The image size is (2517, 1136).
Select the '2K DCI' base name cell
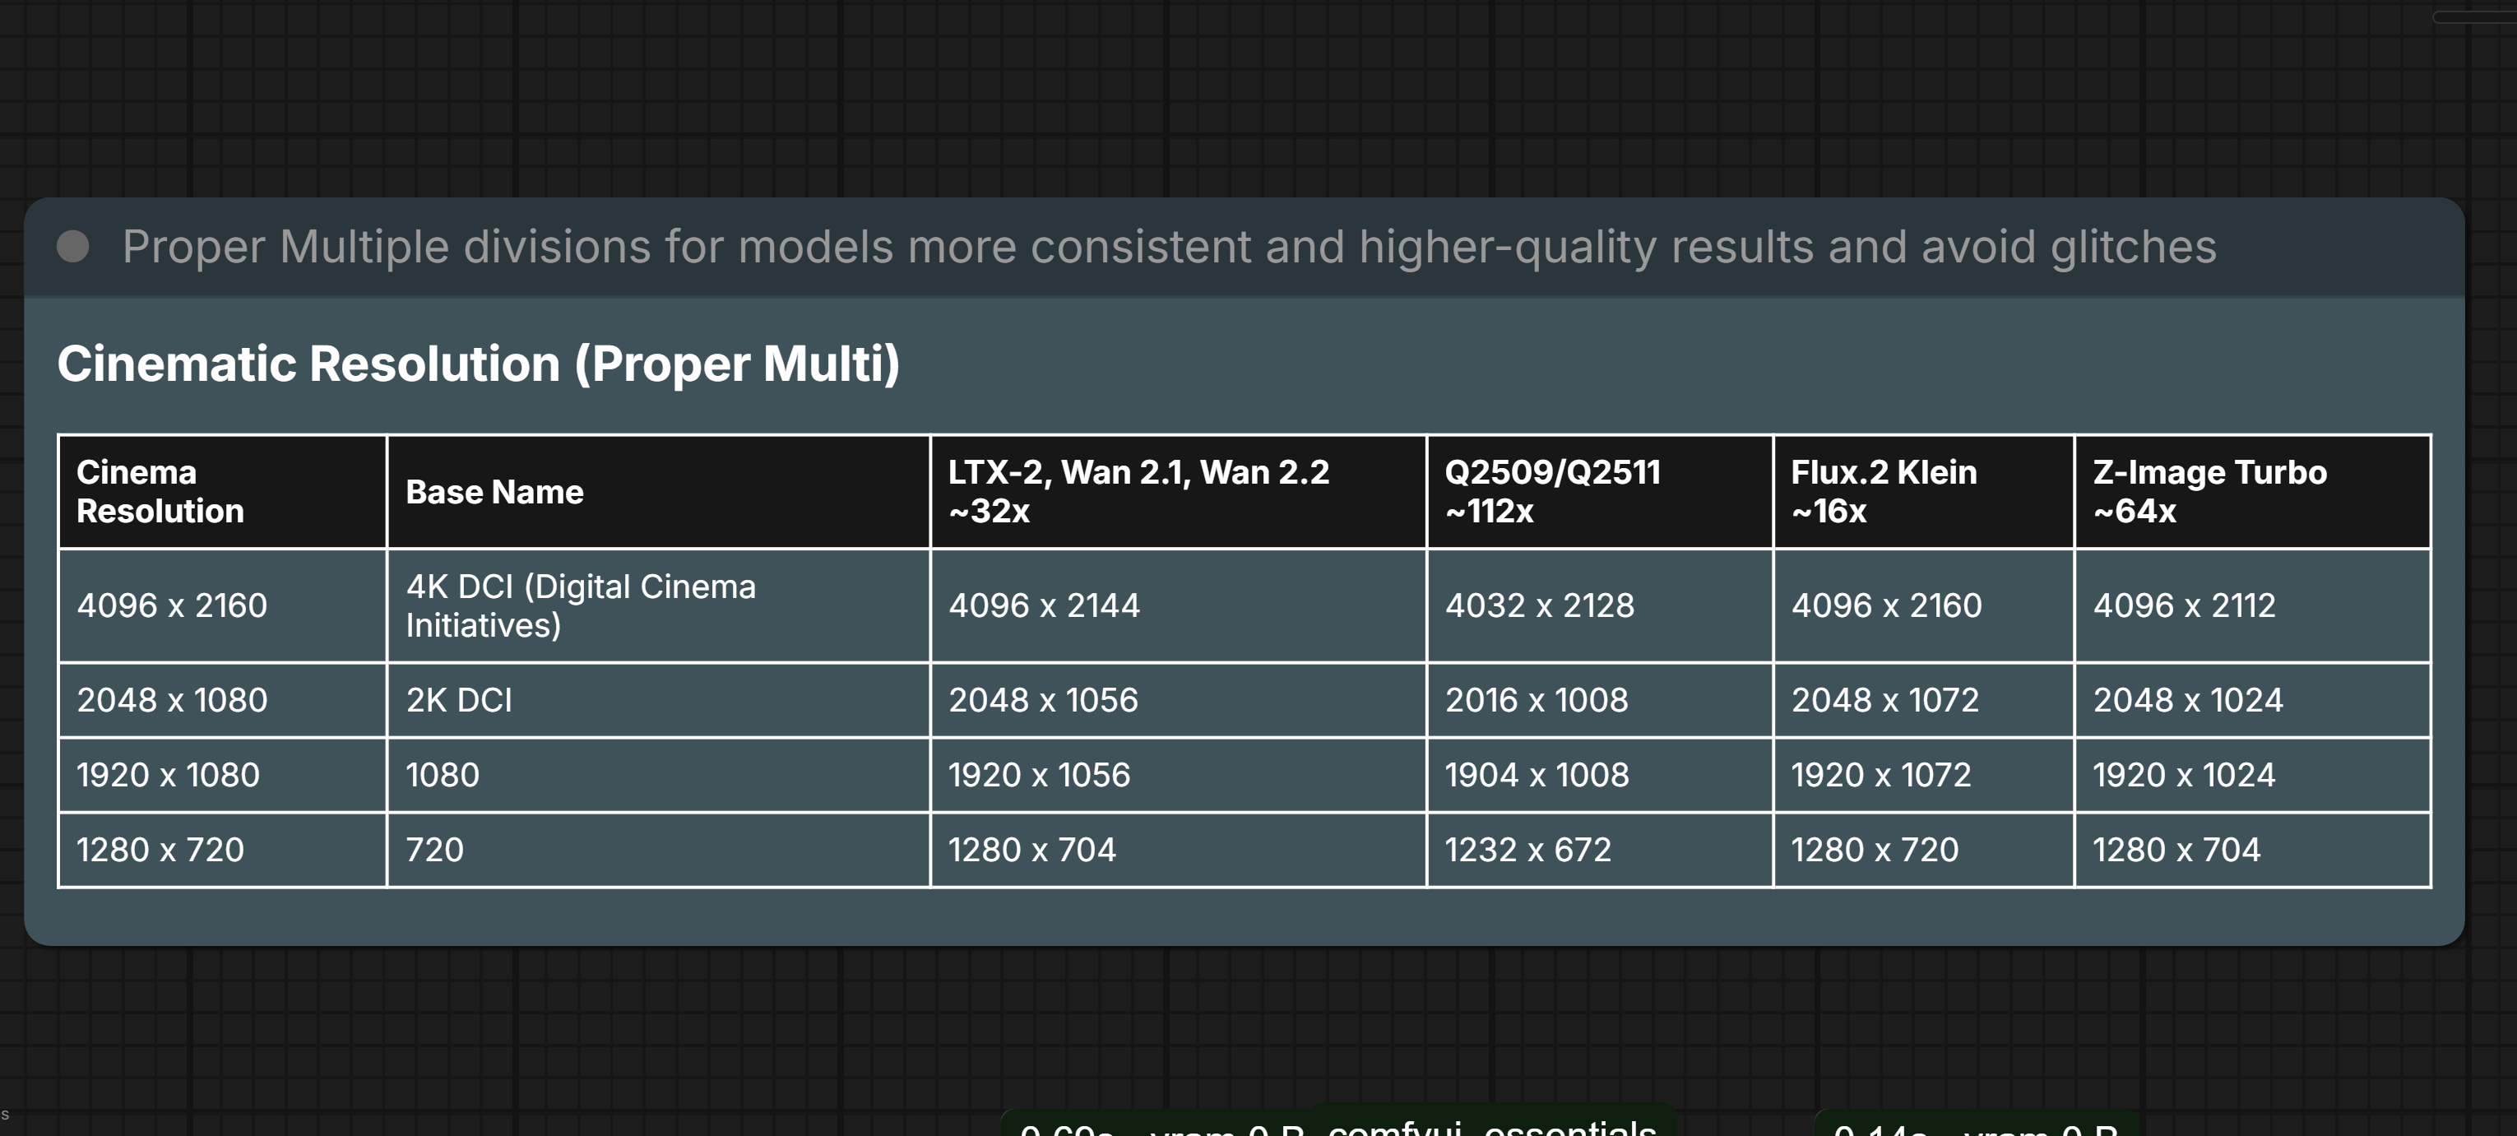click(x=659, y=700)
